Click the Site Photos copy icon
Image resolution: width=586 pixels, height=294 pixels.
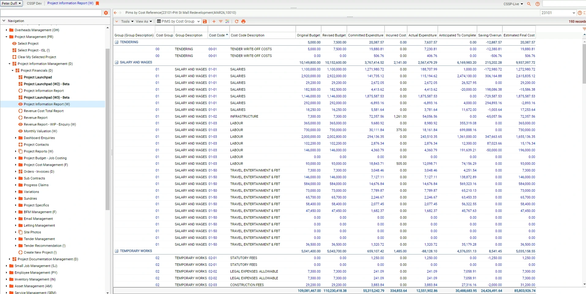click(x=21, y=232)
